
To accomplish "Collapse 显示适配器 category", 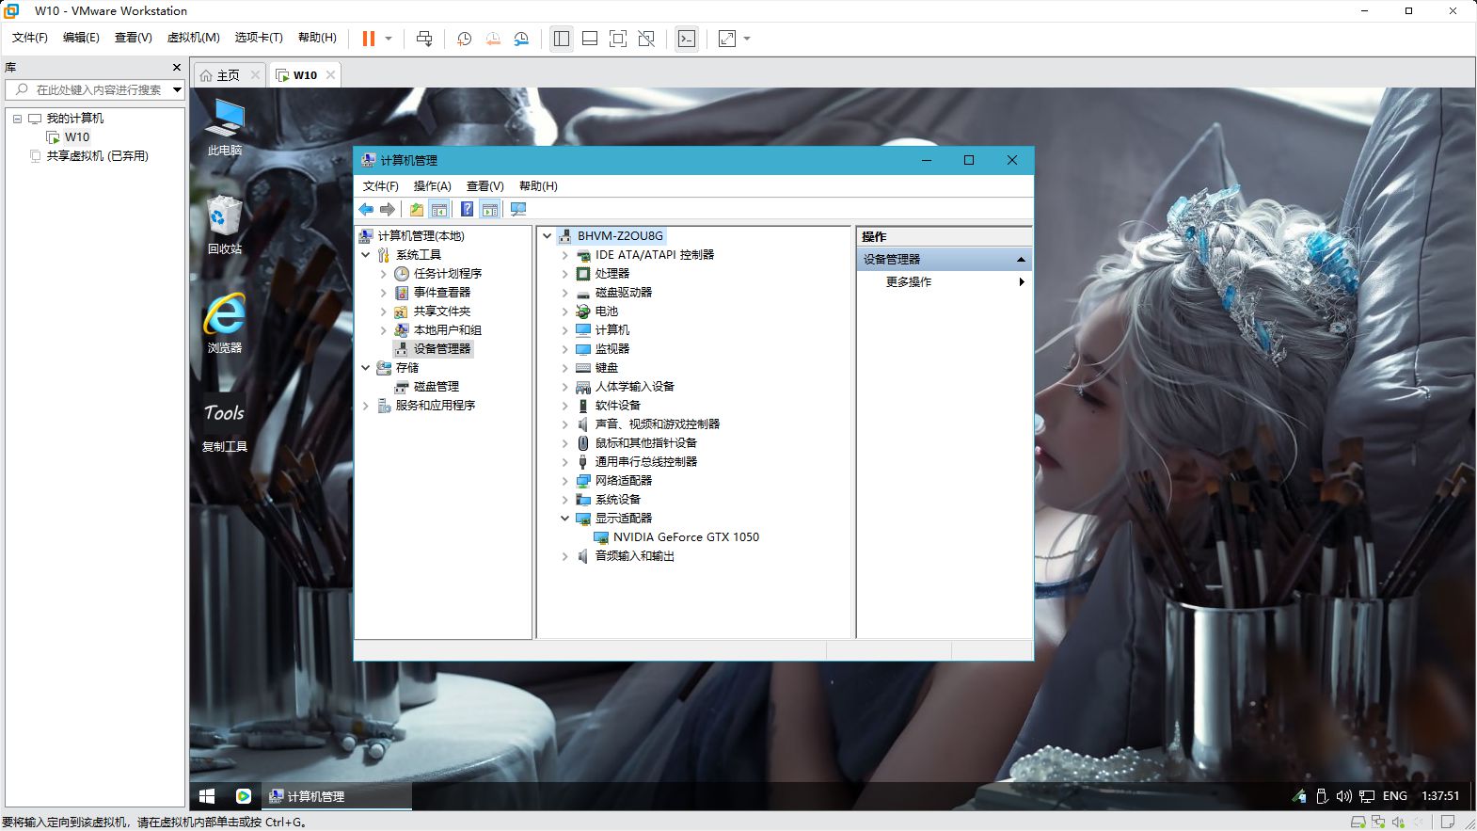I will coord(565,519).
